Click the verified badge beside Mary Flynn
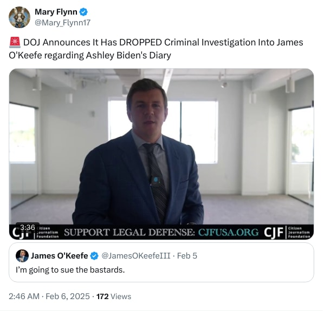 pyautogui.click(x=84, y=12)
